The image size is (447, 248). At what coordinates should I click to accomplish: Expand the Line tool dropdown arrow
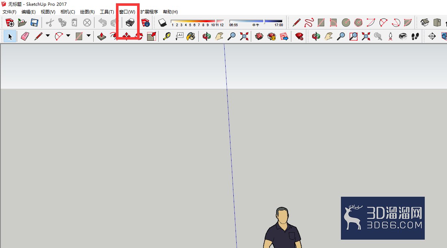(48, 36)
